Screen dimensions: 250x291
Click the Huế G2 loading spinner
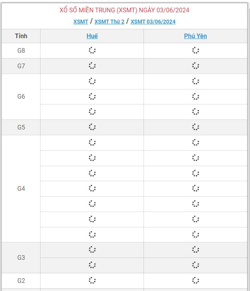click(x=92, y=280)
